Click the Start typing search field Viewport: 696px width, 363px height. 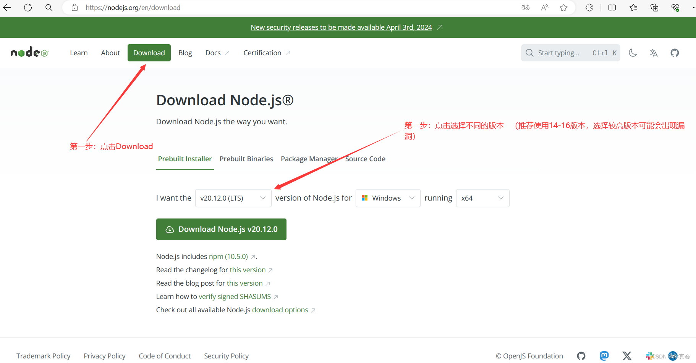point(571,53)
